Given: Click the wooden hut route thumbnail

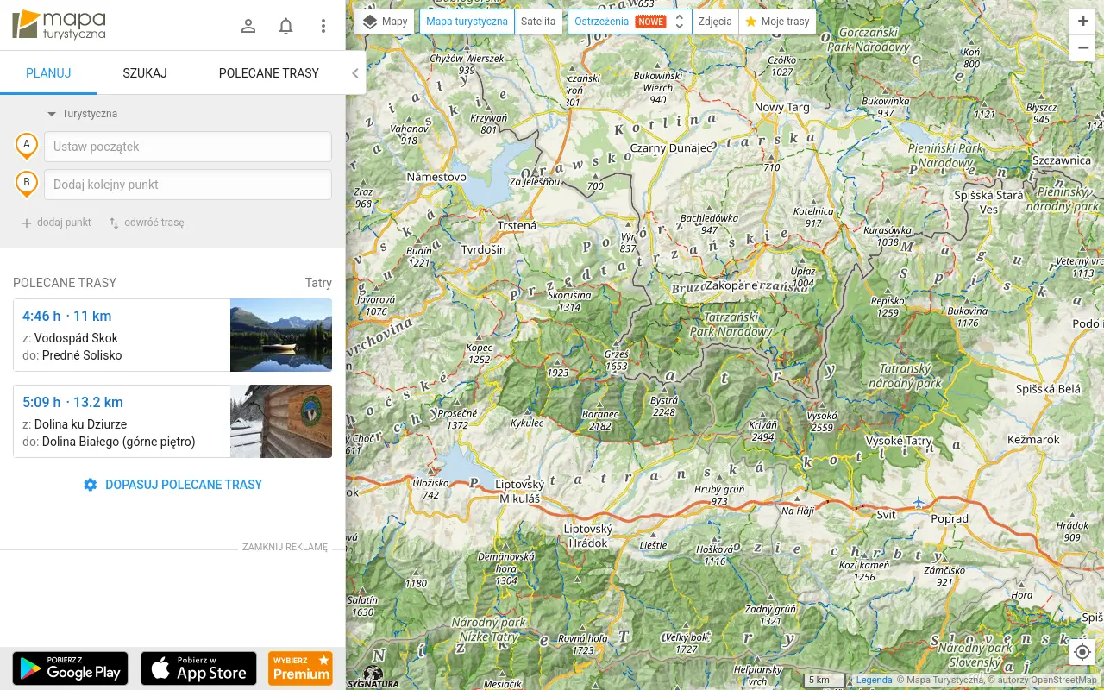Looking at the screenshot, I should [281, 421].
